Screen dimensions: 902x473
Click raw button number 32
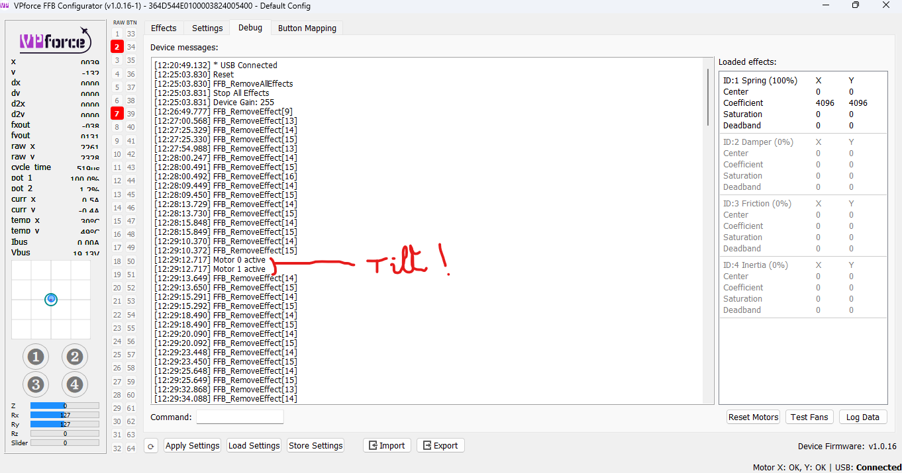pyautogui.click(x=117, y=449)
